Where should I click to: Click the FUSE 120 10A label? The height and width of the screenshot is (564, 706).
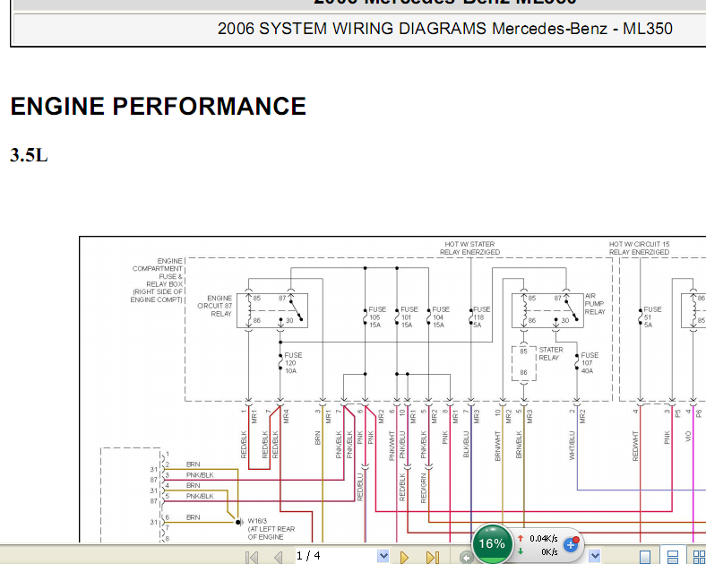(293, 363)
